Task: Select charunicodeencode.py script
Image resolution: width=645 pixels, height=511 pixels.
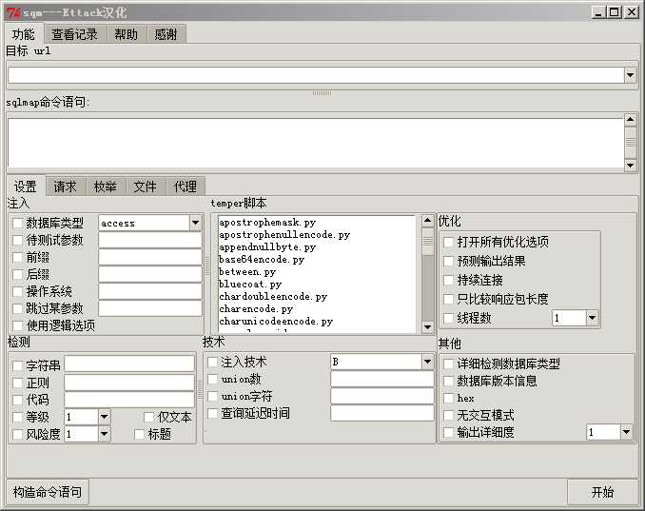Action: click(276, 322)
